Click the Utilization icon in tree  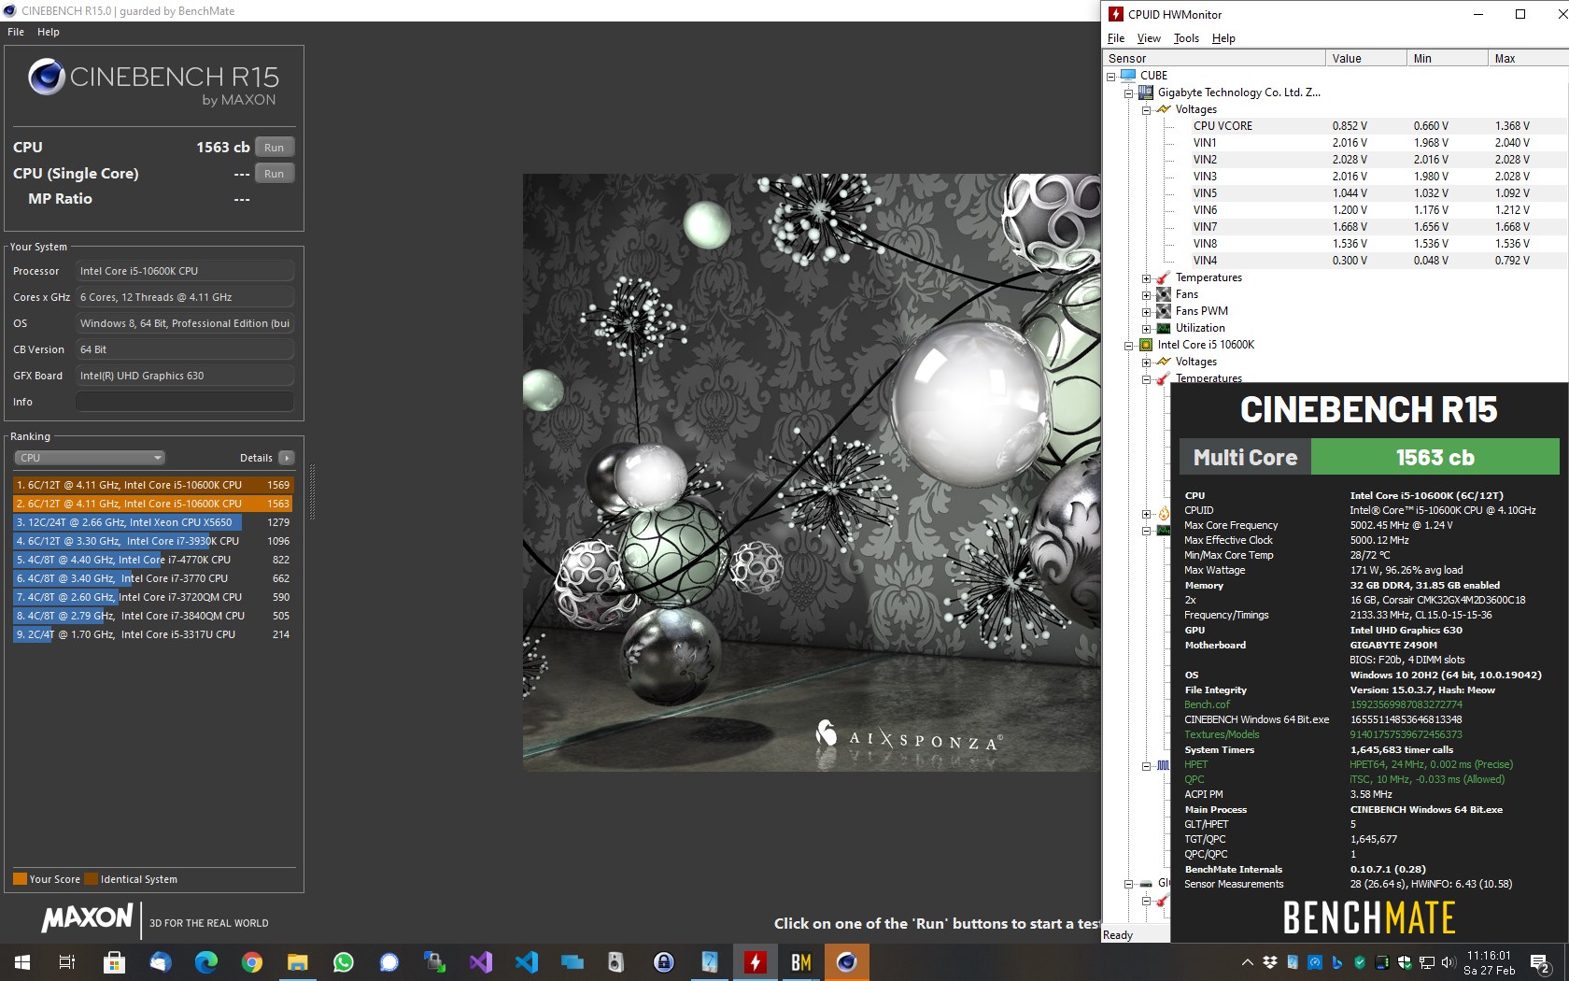click(1164, 328)
